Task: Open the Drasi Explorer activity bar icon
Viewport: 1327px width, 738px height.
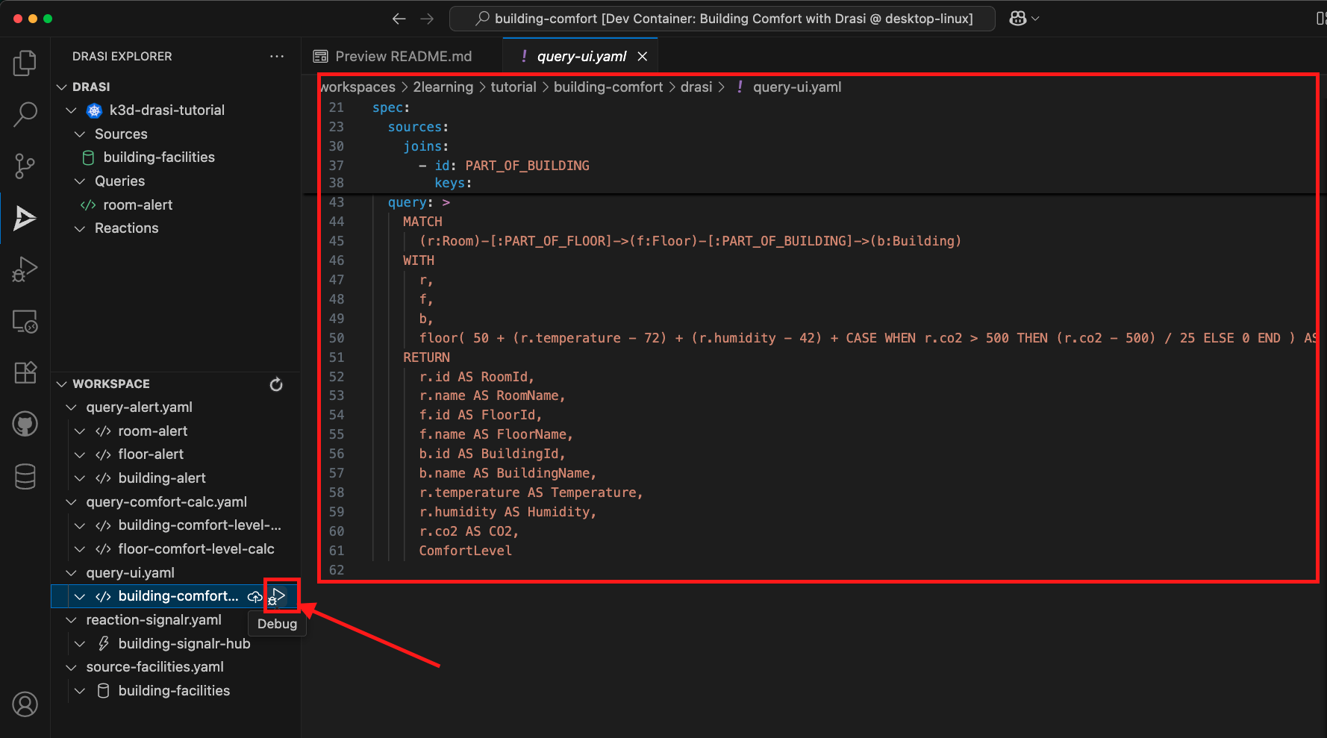Action: [x=25, y=218]
